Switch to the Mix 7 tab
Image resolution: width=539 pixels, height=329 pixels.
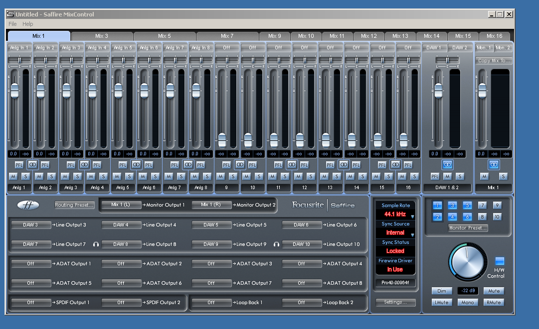pyautogui.click(x=227, y=36)
